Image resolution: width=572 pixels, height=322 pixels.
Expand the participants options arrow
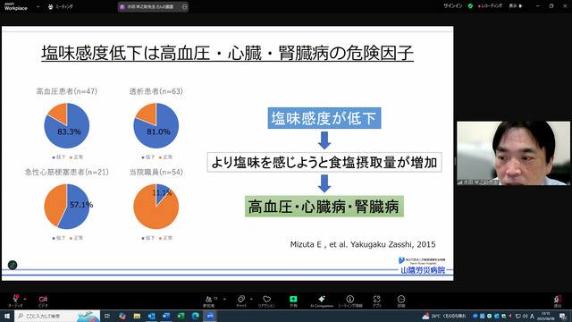(x=224, y=299)
